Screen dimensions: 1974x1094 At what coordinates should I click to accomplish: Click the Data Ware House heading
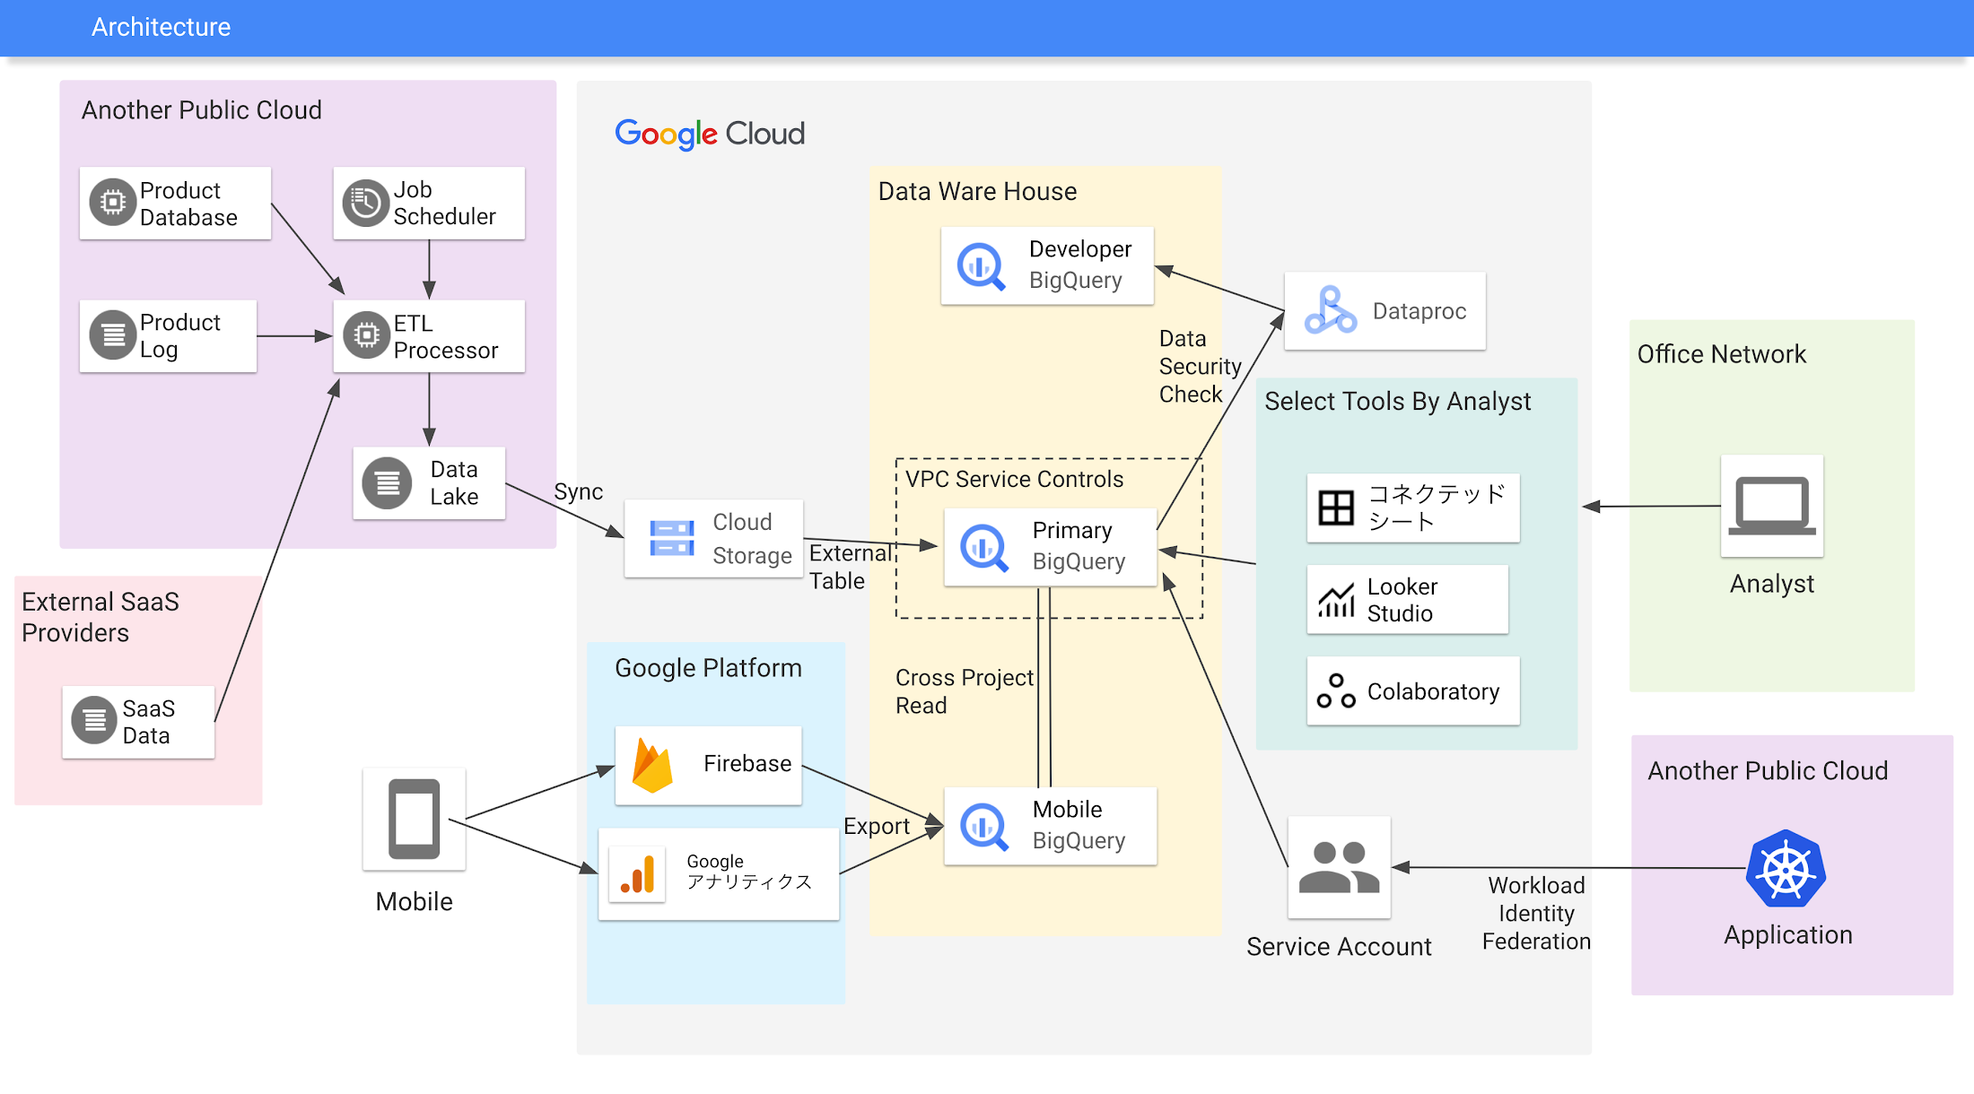977,191
